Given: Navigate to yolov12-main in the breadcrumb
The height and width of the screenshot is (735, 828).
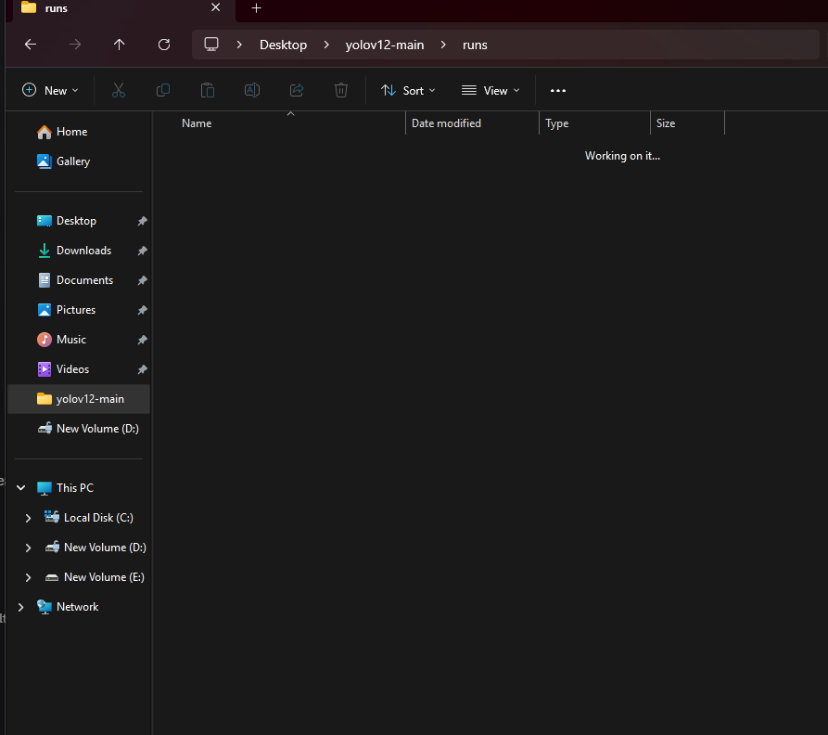Looking at the screenshot, I should pyautogui.click(x=385, y=45).
